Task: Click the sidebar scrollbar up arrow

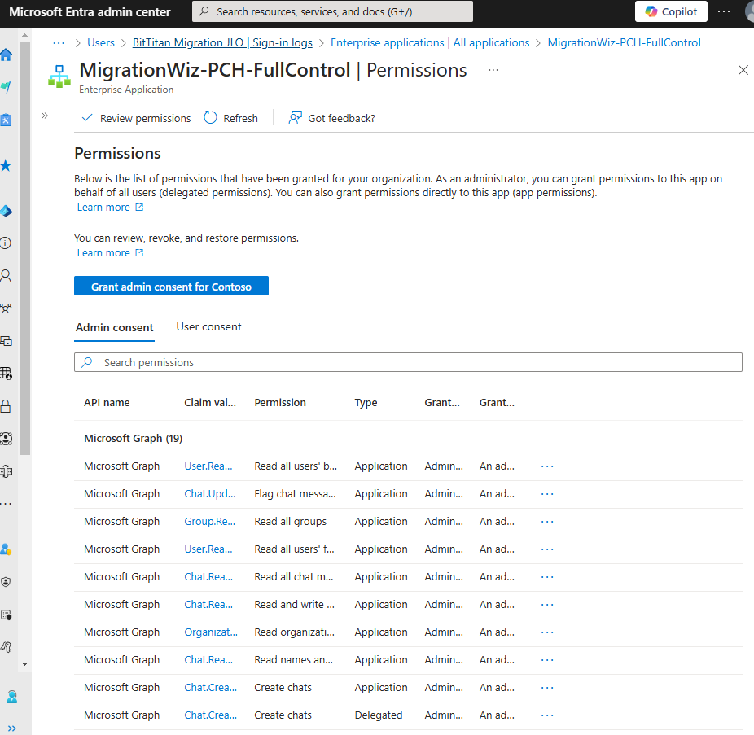Action: point(25,36)
